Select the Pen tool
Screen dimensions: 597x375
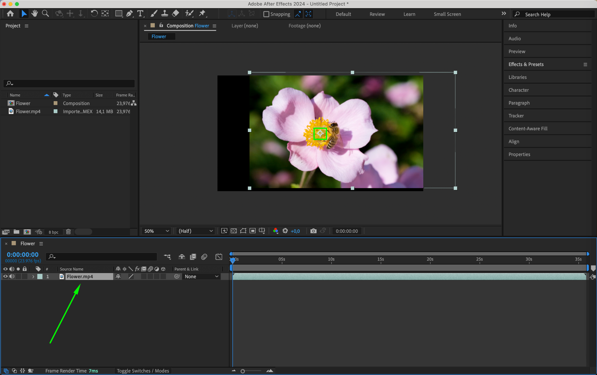coord(129,13)
